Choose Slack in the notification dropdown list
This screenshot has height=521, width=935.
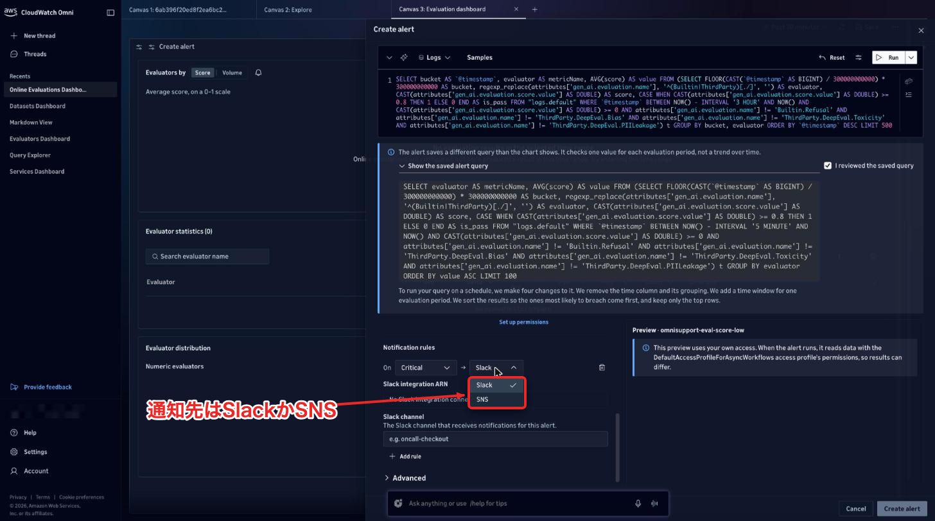pyautogui.click(x=496, y=385)
